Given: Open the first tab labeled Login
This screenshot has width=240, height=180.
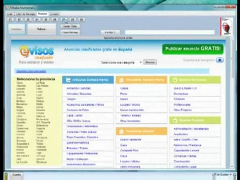Looking at the screenshot, I should coord(10,14).
